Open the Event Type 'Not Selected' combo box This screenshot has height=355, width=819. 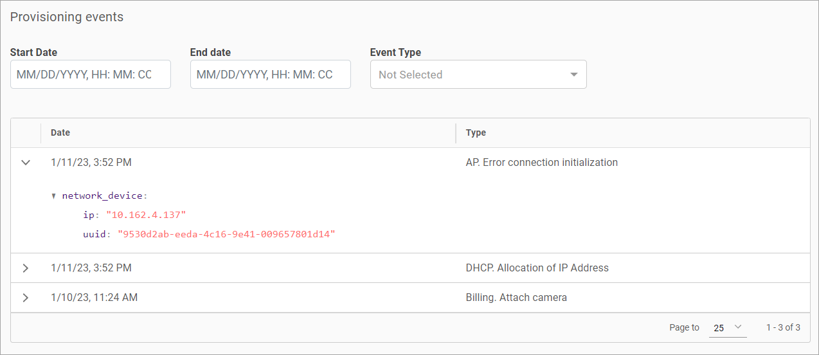click(469, 75)
